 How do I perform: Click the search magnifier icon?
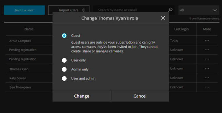click(x=170, y=10)
